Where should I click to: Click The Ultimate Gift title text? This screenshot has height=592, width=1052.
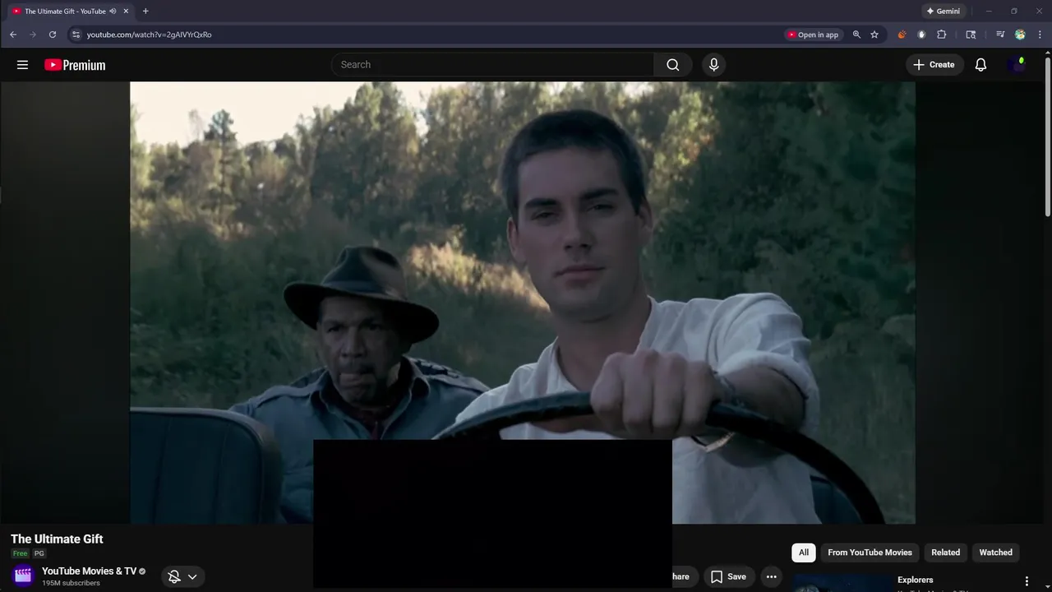pos(57,539)
